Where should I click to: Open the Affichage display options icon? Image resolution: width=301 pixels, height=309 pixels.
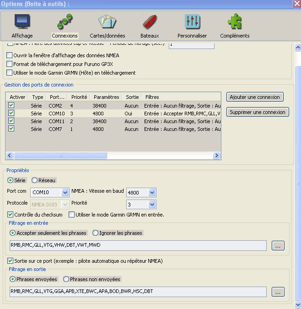coord(22,22)
